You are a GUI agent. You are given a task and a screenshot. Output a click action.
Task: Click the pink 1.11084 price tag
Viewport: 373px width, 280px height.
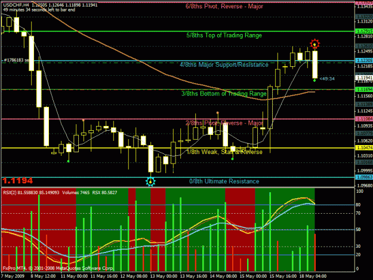coord(363,119)
